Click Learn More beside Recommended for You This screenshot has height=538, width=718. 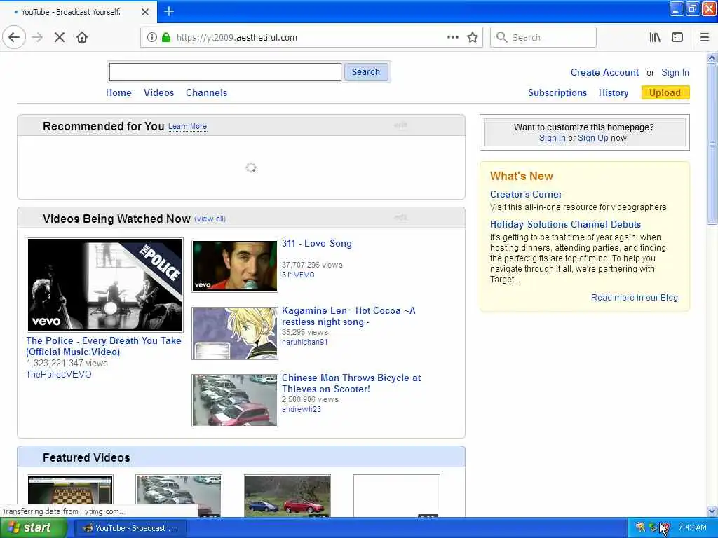(x=187, y=126)
